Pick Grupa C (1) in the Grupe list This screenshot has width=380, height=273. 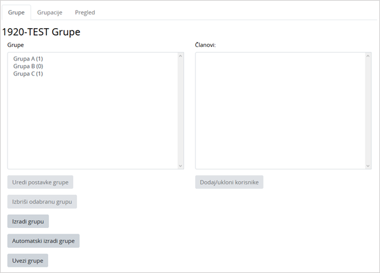(x=28, y=74)
